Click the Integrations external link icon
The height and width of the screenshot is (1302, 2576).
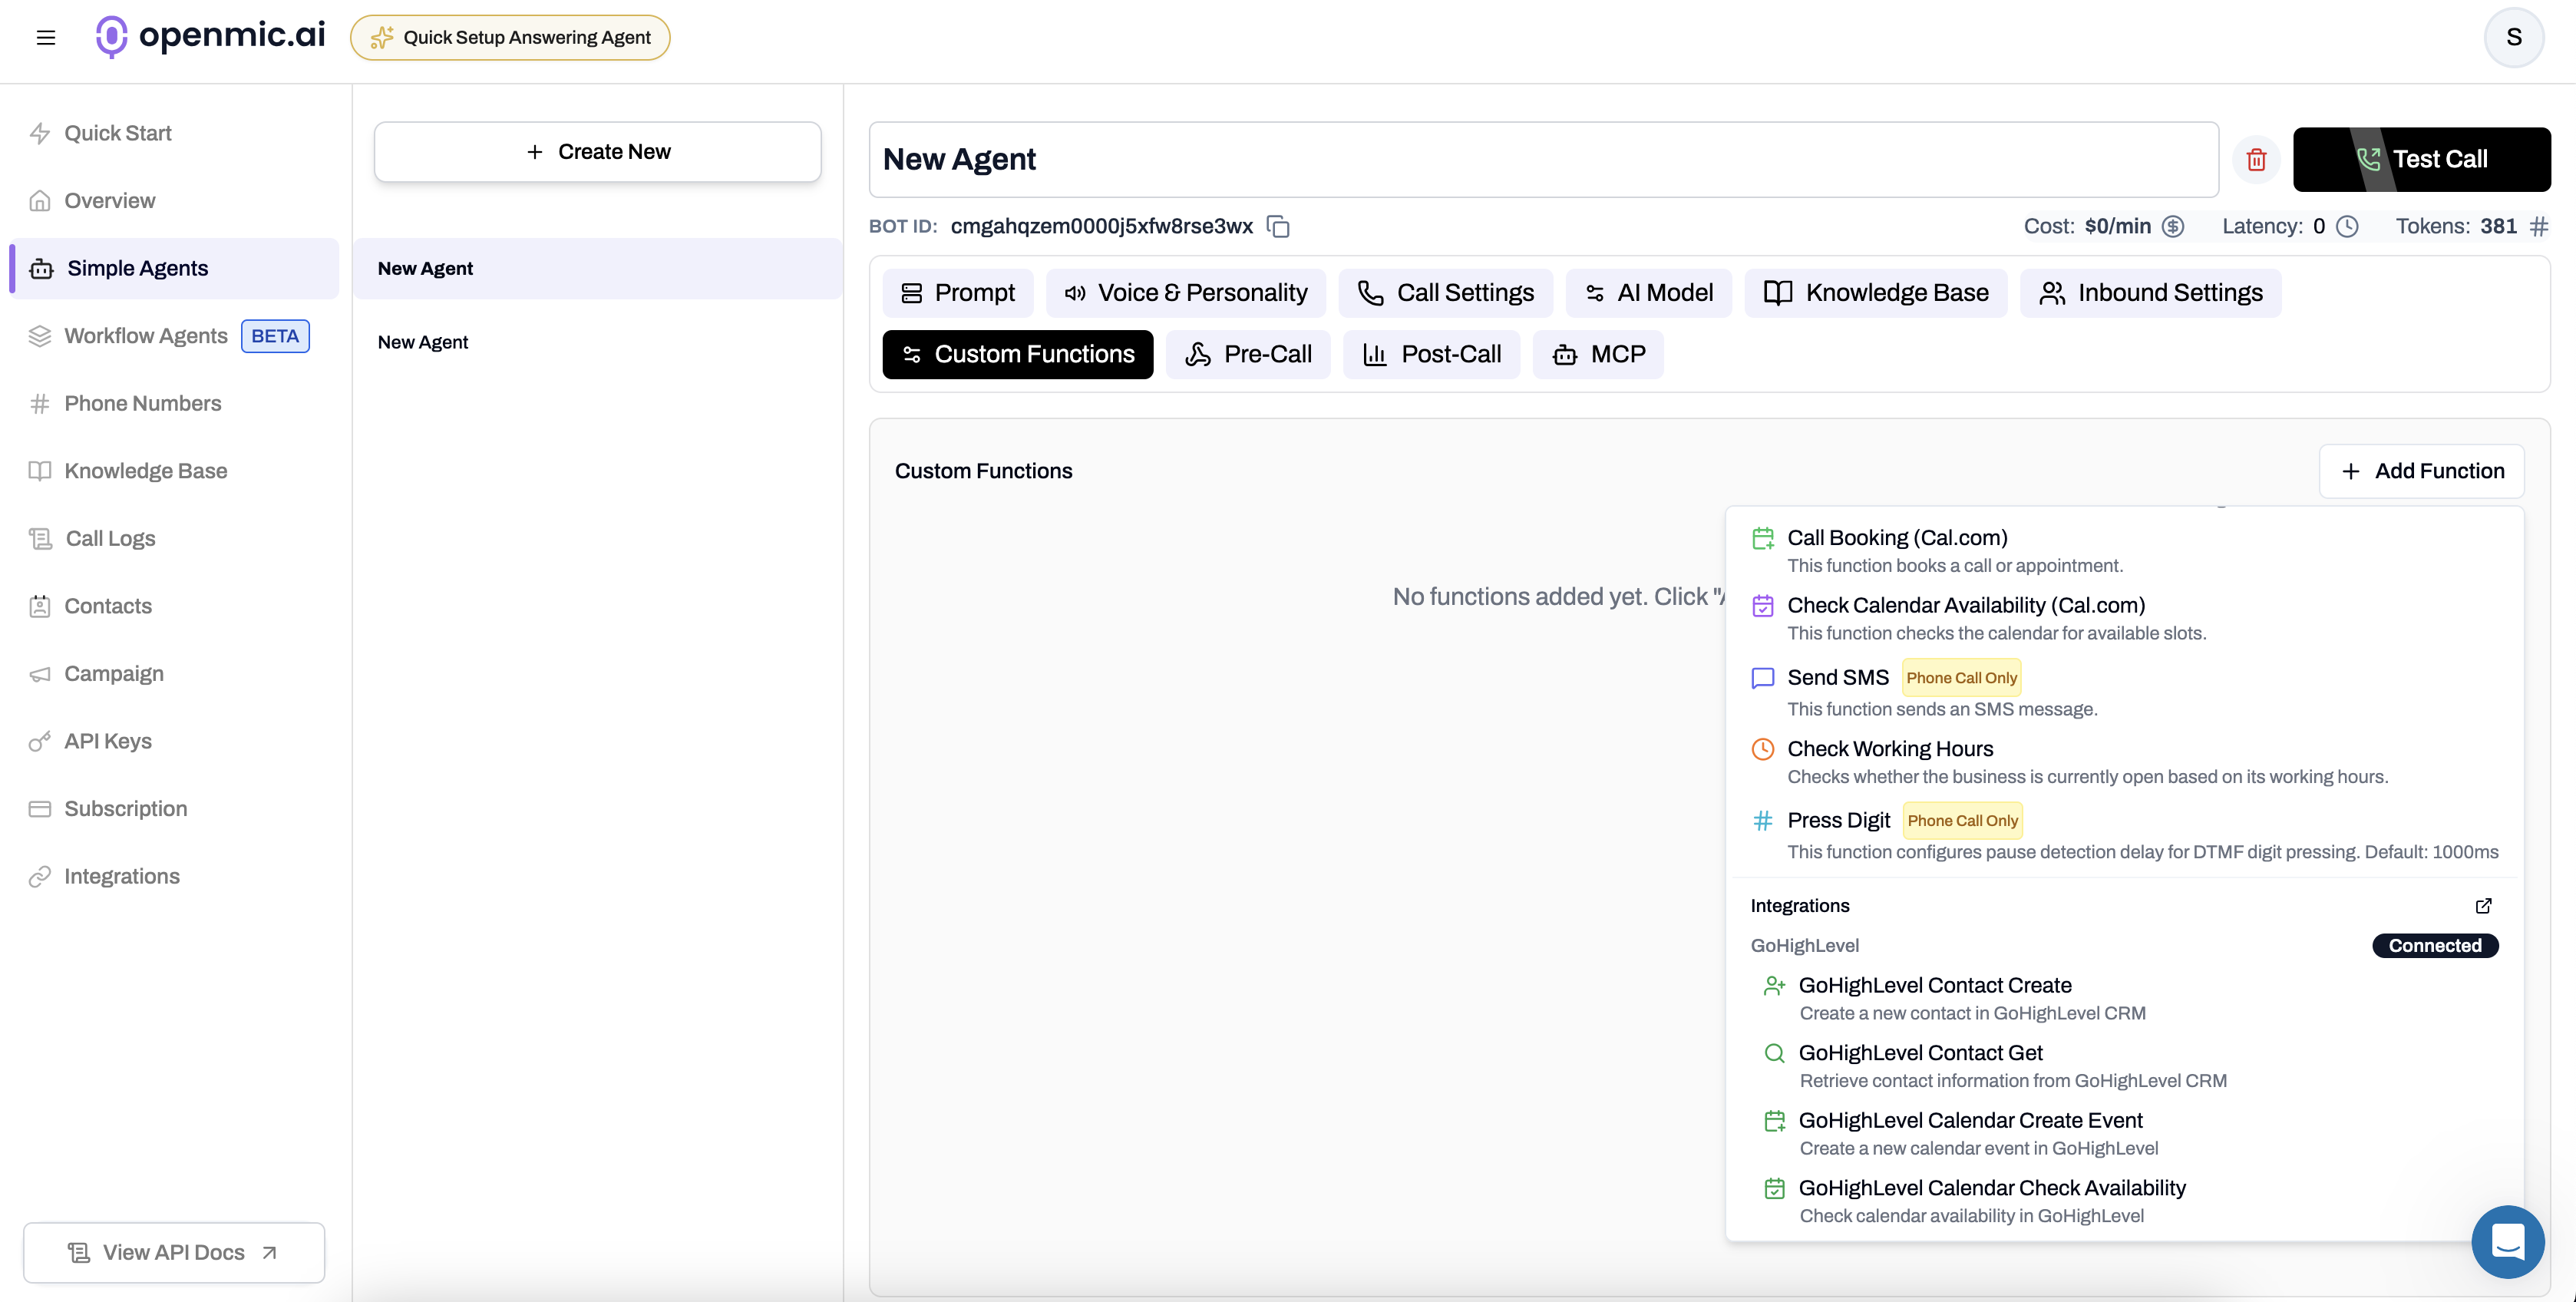(x=2483, y=906)
